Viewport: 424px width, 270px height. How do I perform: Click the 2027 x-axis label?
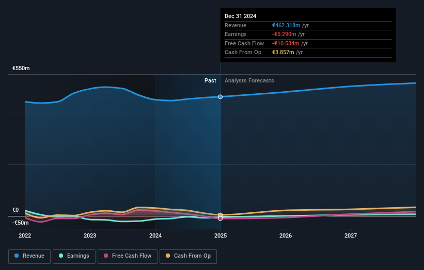point(351,235)
